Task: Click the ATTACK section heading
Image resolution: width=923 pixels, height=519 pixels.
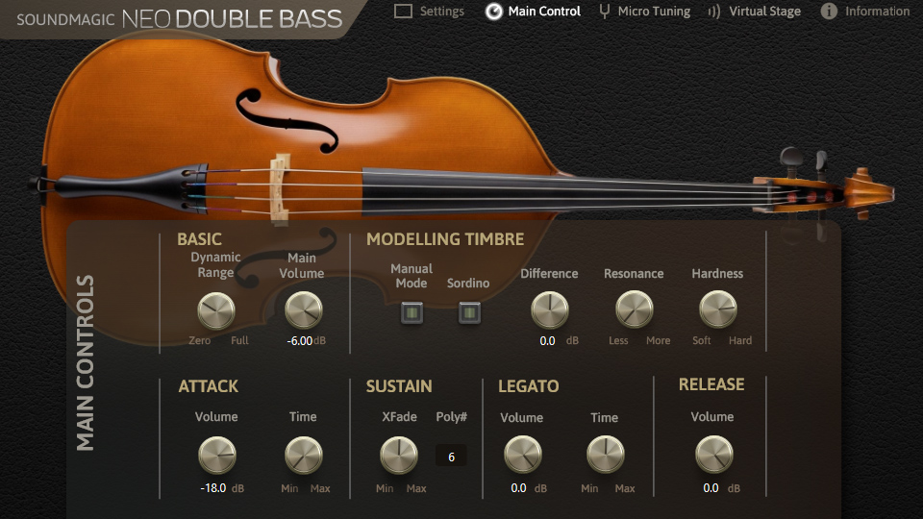Action: tap(209, 386)
